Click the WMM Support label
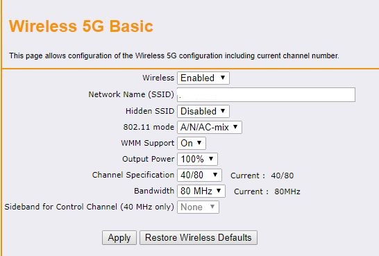The width and height of the screenshot is (379, 256). point(148,143)
